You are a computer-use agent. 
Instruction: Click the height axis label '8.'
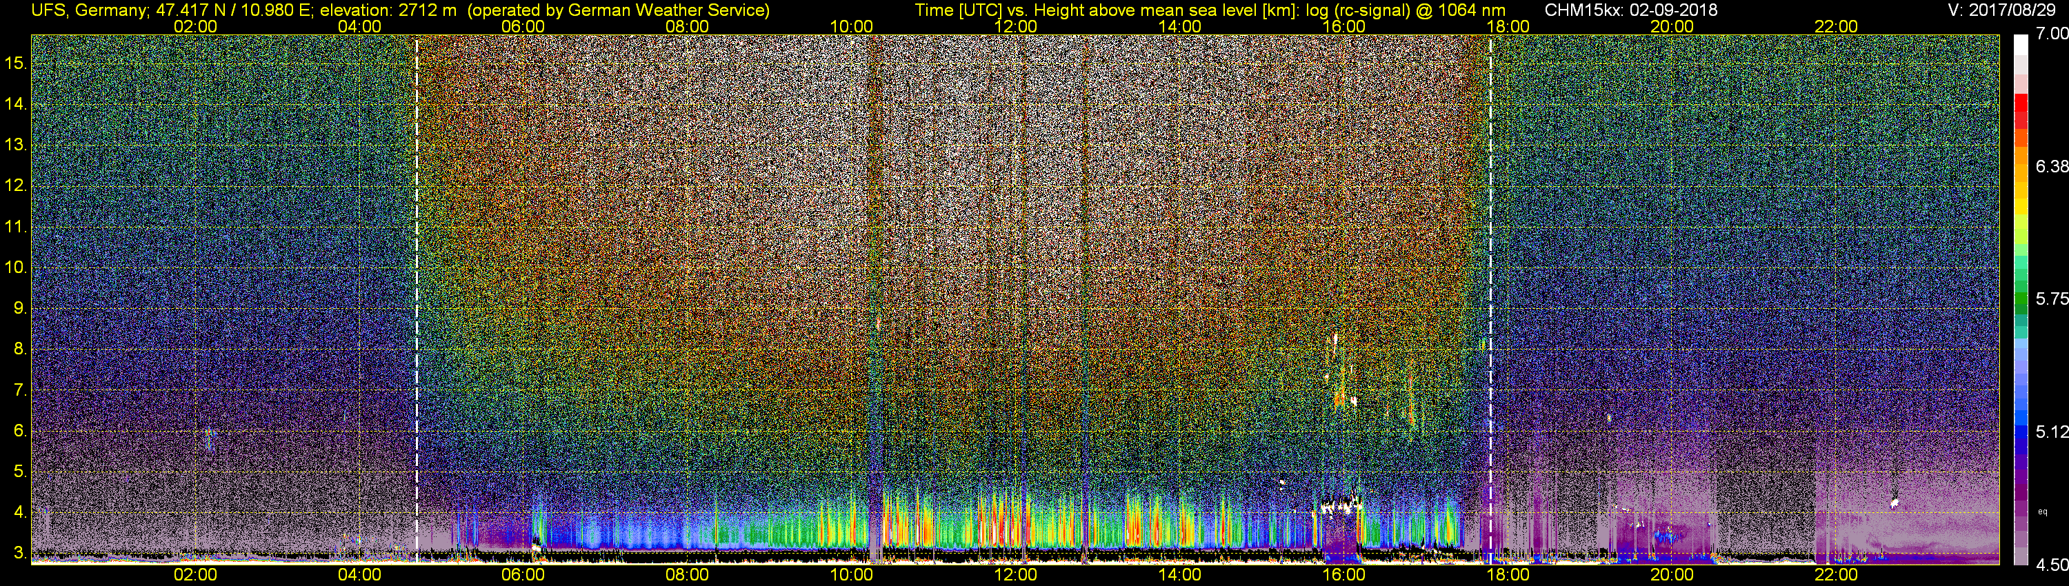pyautogui.click(x=20, y=350)
